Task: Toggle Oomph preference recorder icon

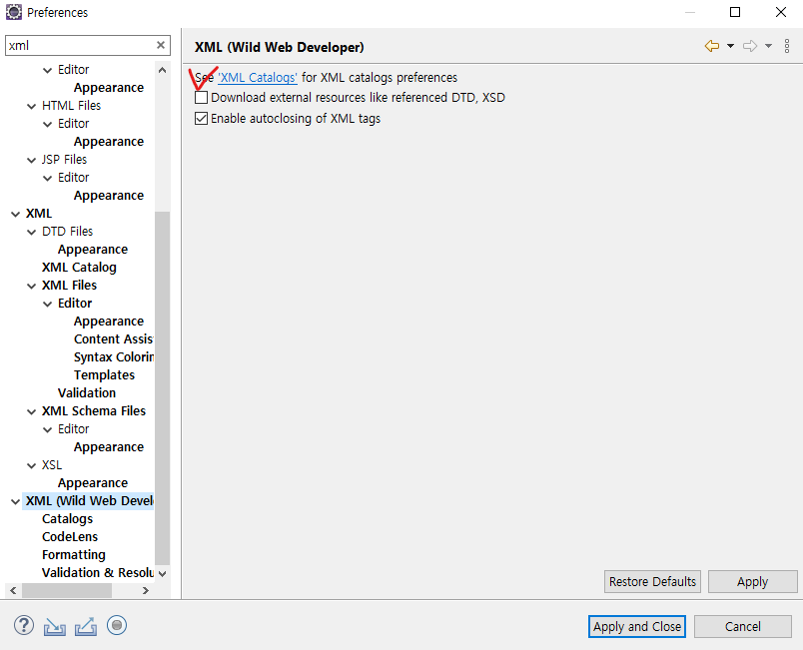Action: (x=117, y=625)
